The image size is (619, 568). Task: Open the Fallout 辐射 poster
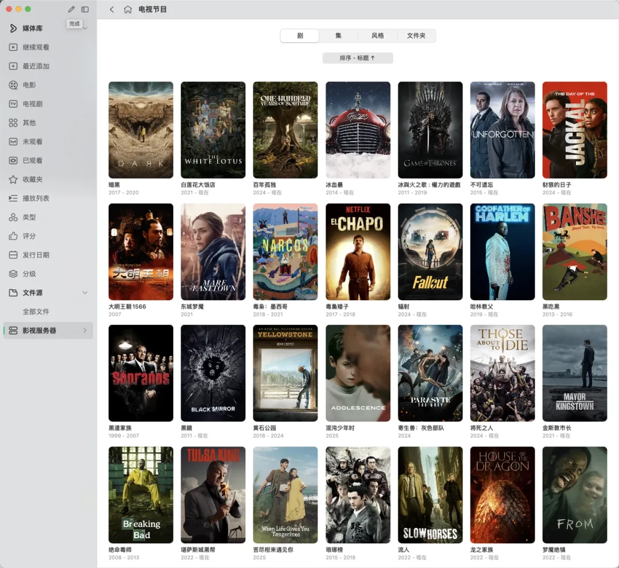click(430, 252)
